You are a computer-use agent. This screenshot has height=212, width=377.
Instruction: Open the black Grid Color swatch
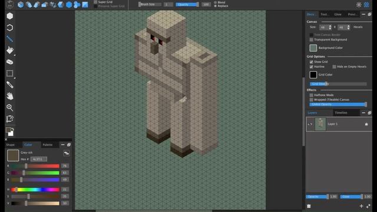click(x=313, y=75)
